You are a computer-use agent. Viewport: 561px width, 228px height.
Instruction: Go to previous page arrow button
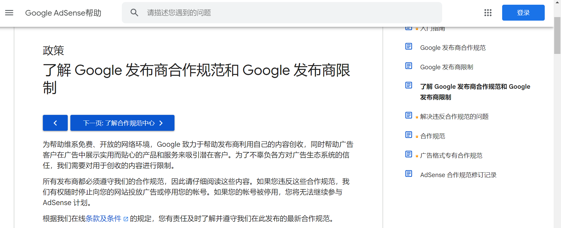55,123
